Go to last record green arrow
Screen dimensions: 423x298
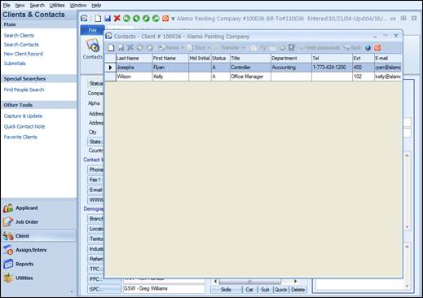click(156, 18)
